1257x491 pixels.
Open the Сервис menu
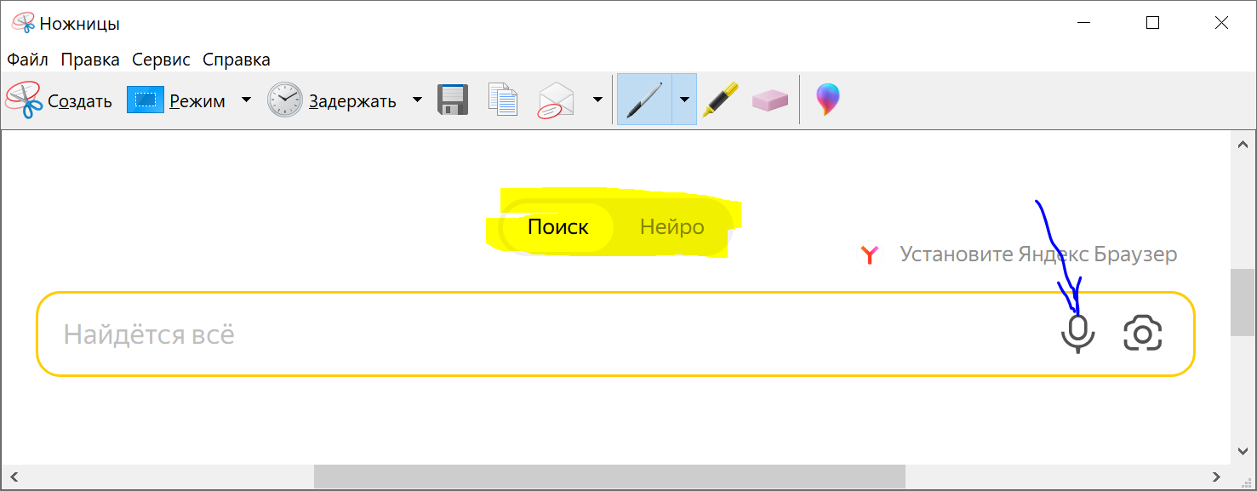tap(161, 60)
